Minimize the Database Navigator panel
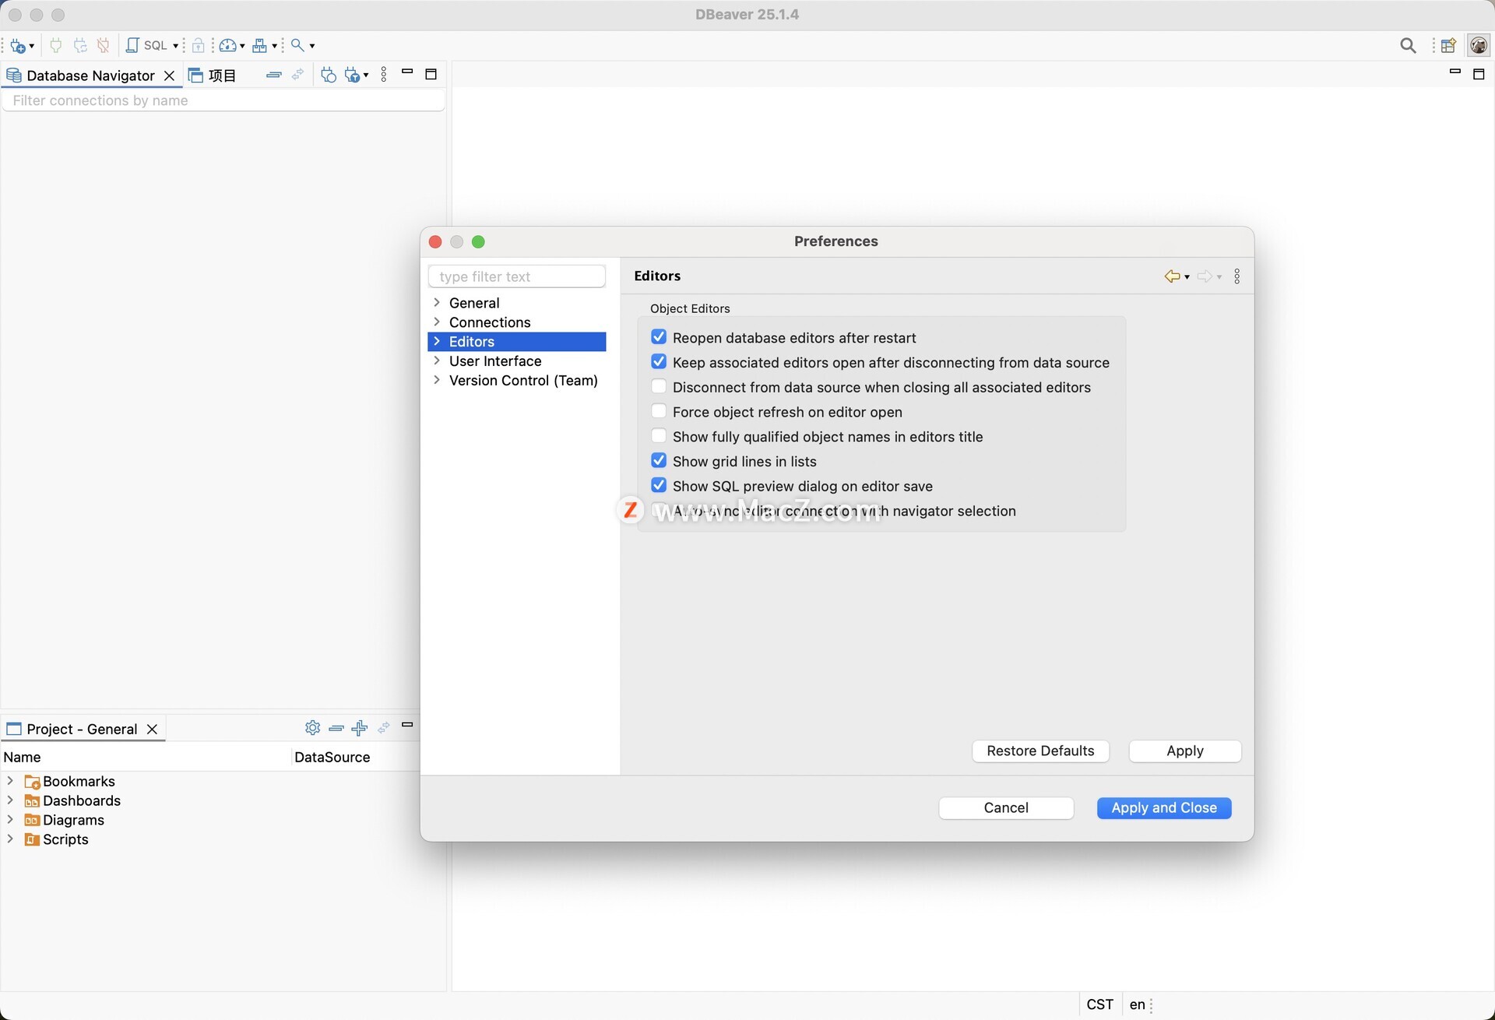The width and height of the screenshot is (1495, 1020). [406, 72]
